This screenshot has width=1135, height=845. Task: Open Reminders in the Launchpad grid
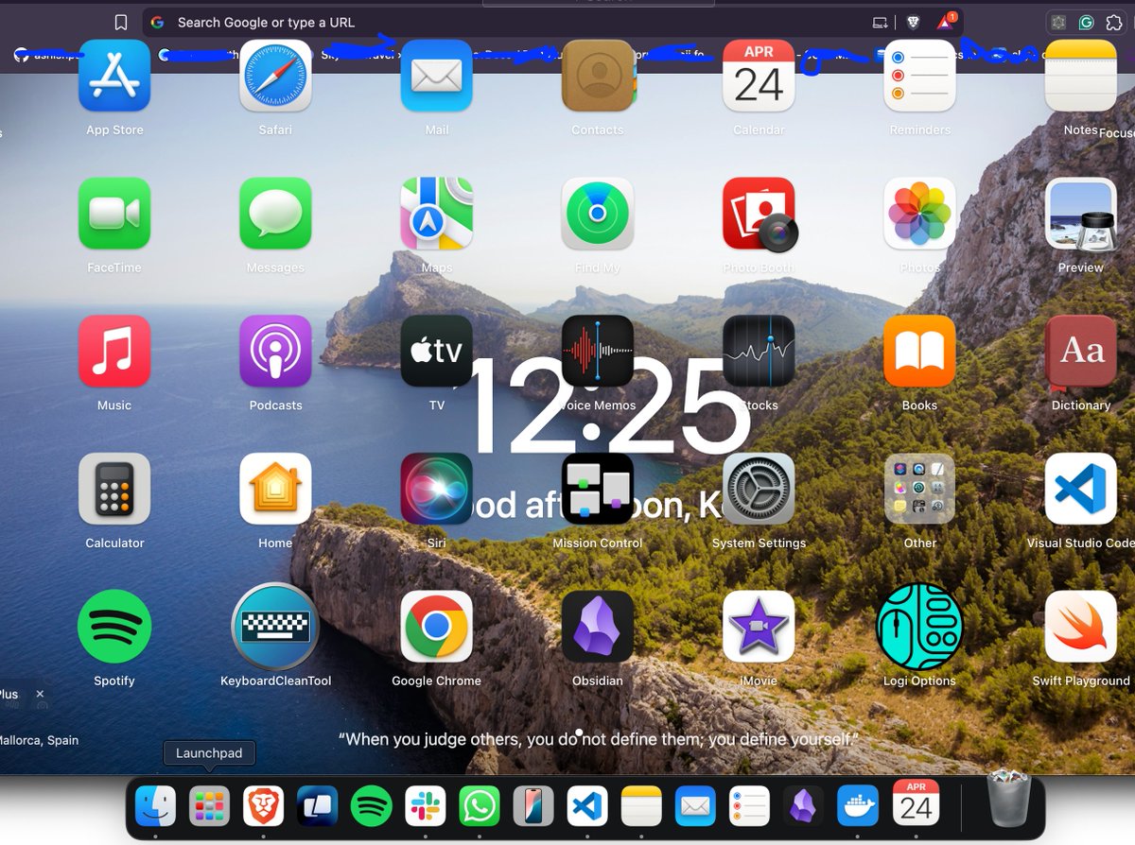[x=919, y=76]
